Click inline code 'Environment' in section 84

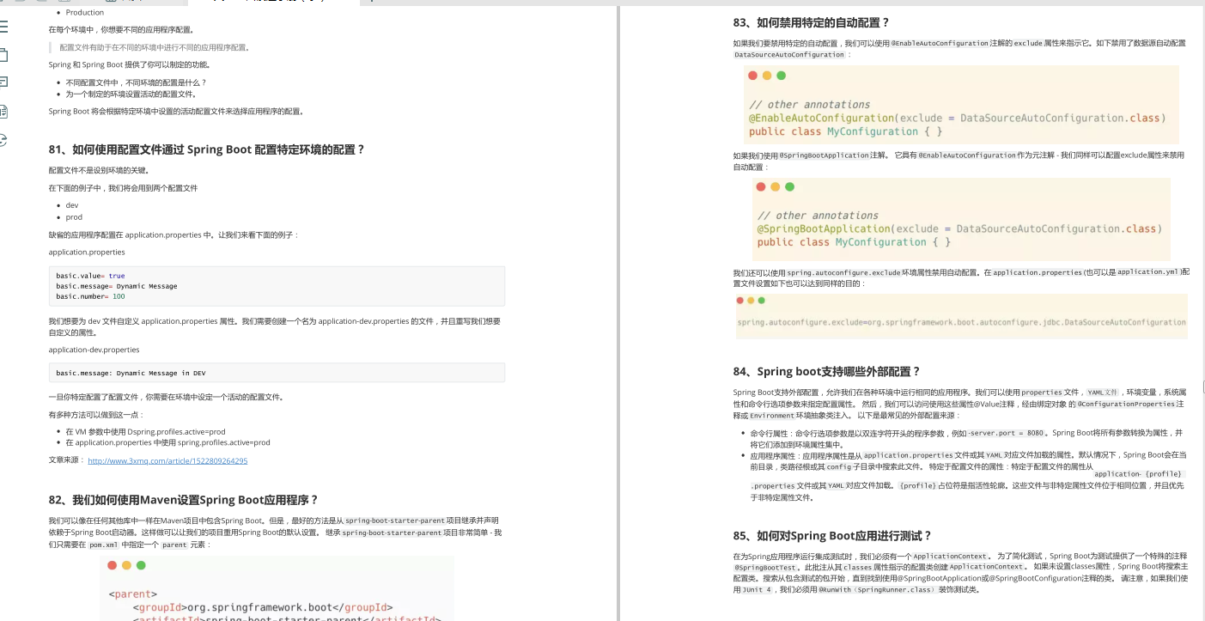(772, 415)
